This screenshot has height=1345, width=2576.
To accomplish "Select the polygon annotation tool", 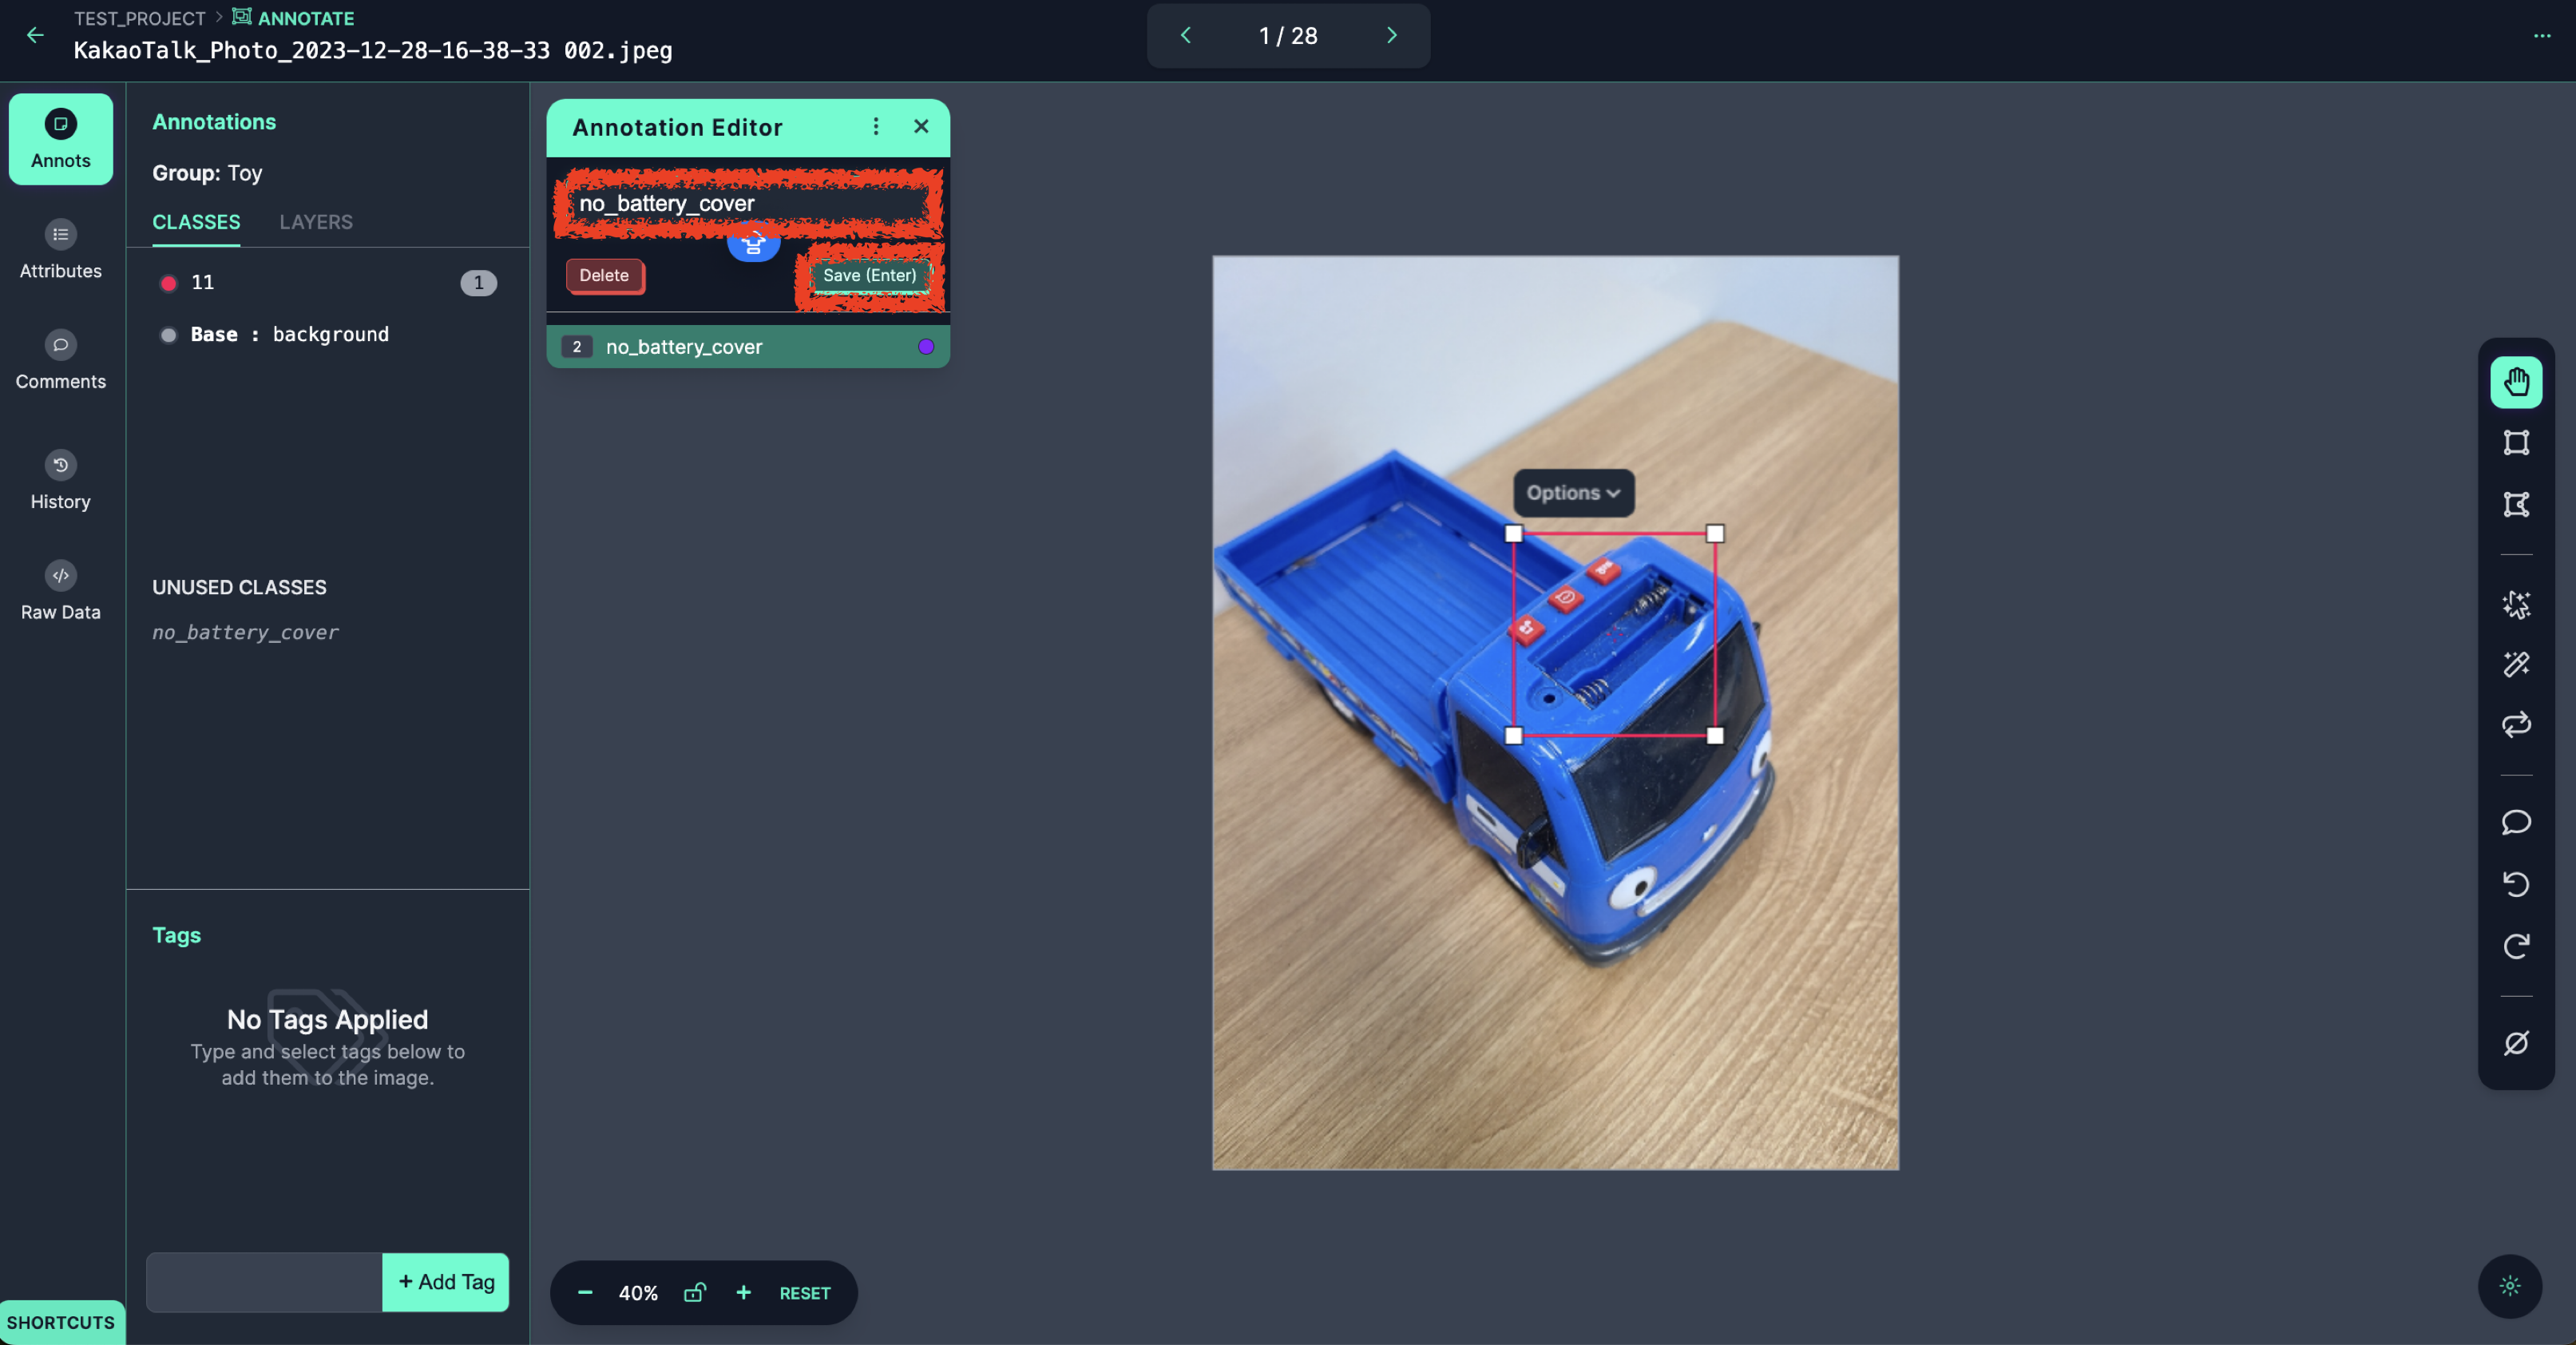I will [x=2516, y=504].
